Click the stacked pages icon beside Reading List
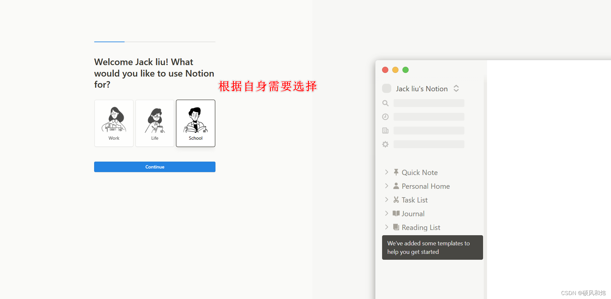The height and width of the screenshot is (299, 611). click(396, 227)
